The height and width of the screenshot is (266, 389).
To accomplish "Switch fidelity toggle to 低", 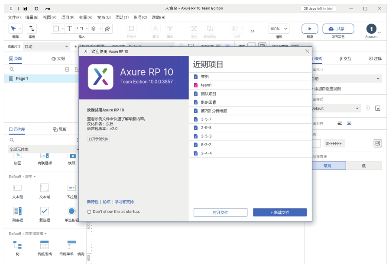I will tap(363, 166).
